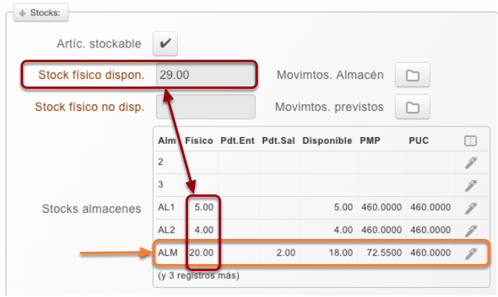Open the table columns layout icon
Image resolution: width=498 pixels, height=297 pixels.
(x=470, y=141)
